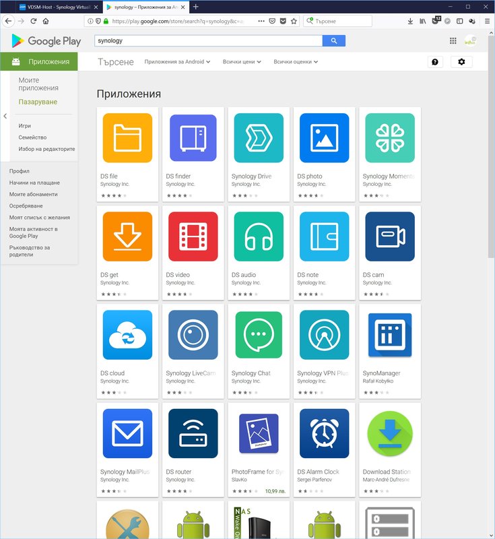Viewport: 495px width, 539px height.
Task: Bookmark this page with star icon
Action: (x=294, y=21)
